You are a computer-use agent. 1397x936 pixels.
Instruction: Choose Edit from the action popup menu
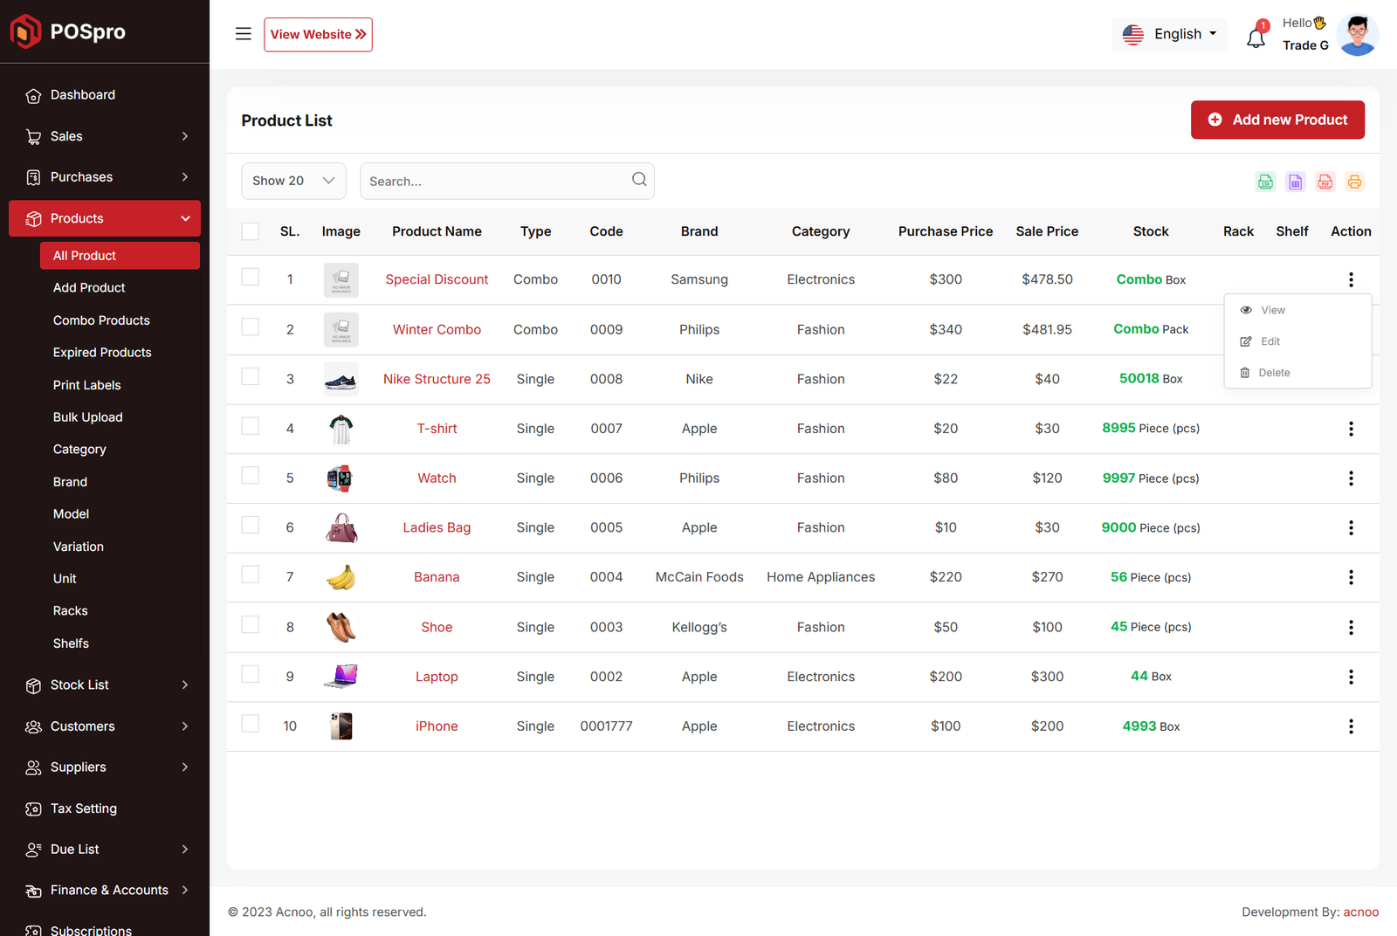coord(1270,341)
